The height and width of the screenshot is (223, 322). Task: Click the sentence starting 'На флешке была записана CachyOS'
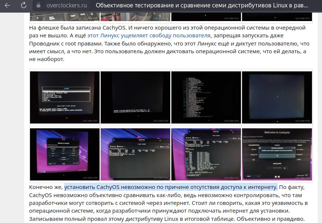pyautogui.click(x=78, y=28)
